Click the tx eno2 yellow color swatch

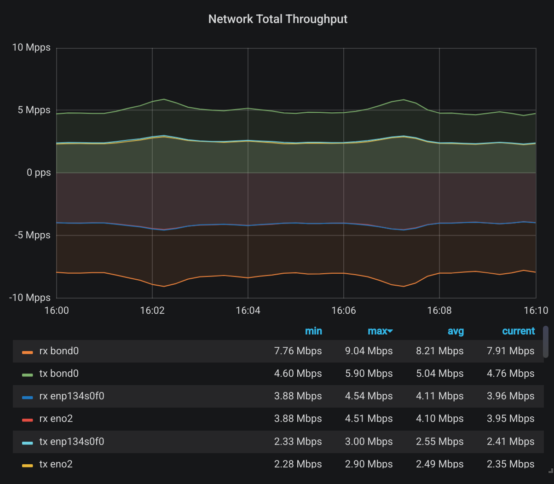(x=27, y=466)
